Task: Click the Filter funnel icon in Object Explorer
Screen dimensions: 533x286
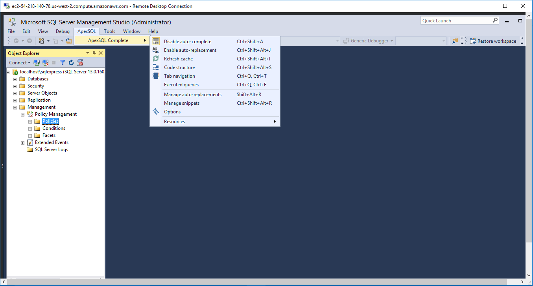Action: (x=63, y=63)
